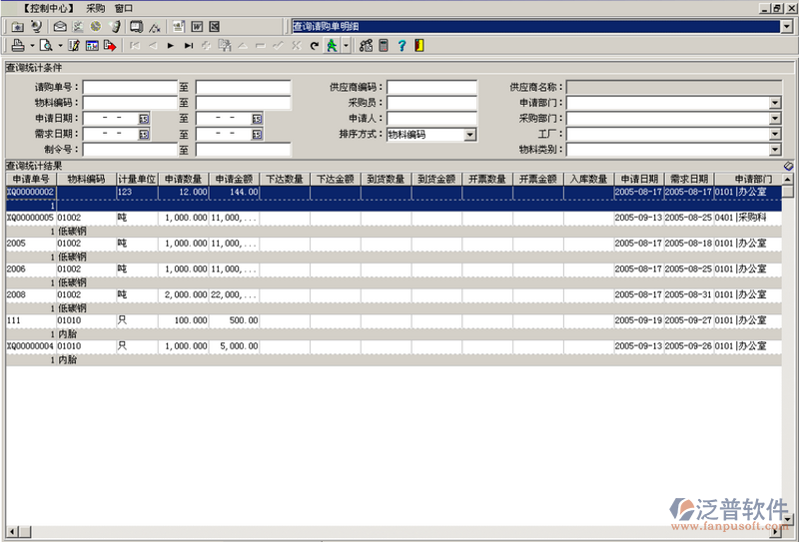799x542 pixels.
Task: Click the 申请金额 column header
Action: coord(234,180)
